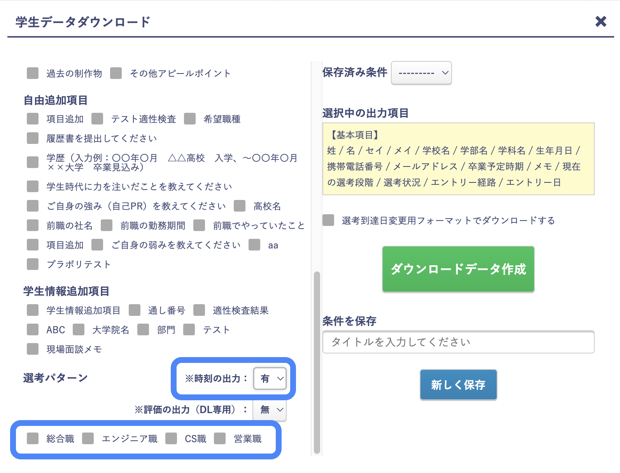The height and width of the screenshot is (473, 620).
Task: Select the 通し番号 checkbox
Action: point(135,310)
